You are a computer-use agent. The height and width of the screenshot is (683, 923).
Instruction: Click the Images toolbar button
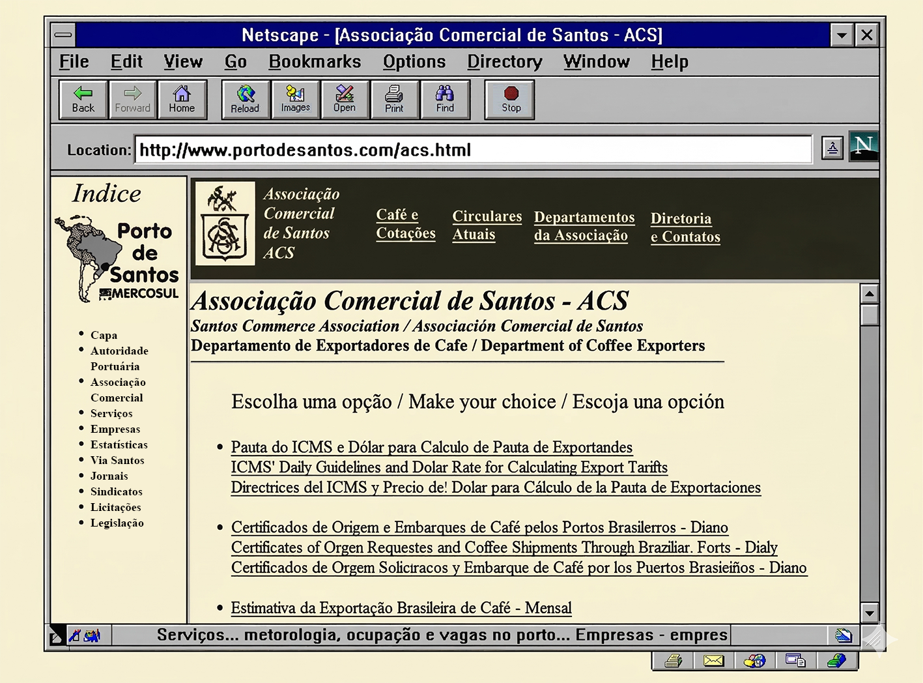(295, 100)
